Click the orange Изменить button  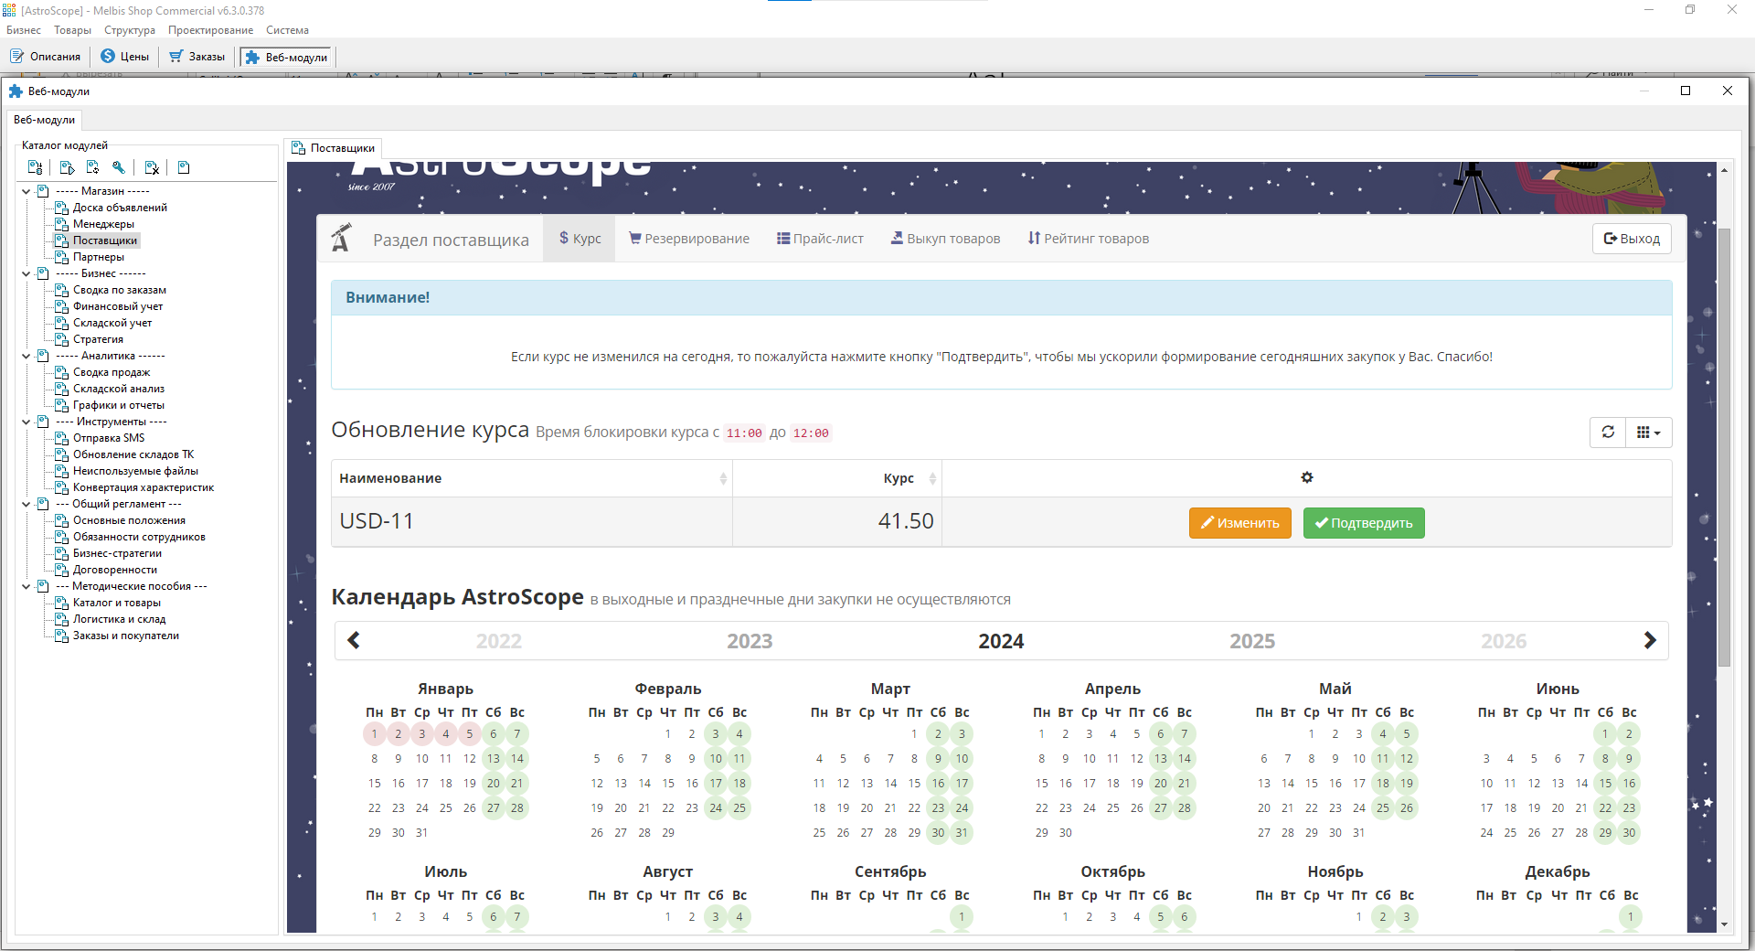(x=1240, y=523)
